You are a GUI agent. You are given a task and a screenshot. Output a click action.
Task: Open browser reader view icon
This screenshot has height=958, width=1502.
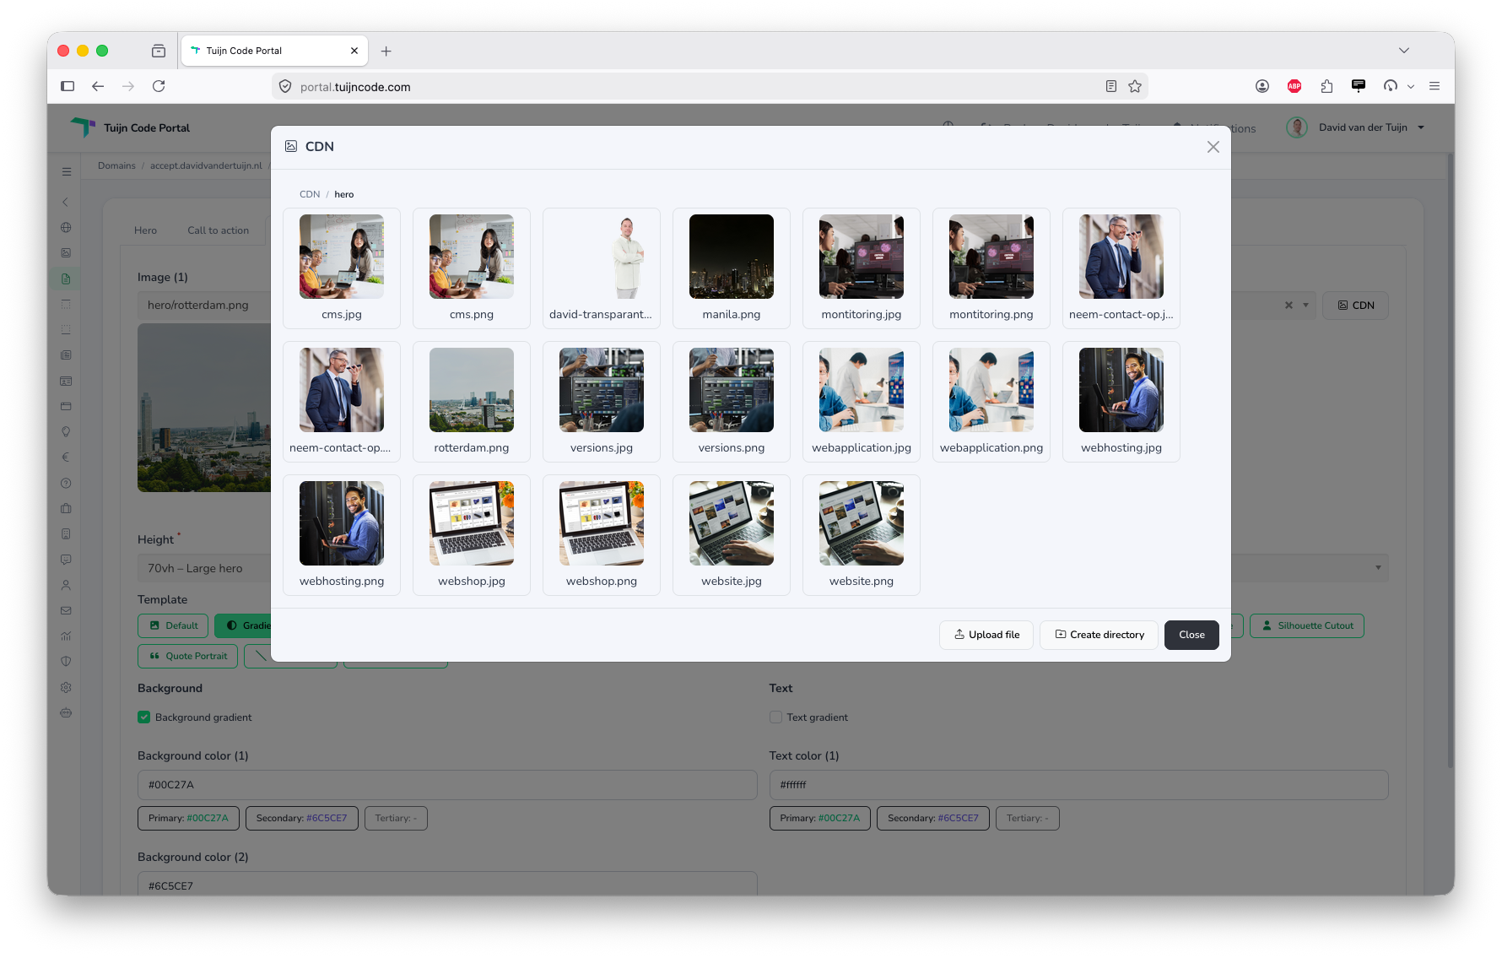click(1111, 86)
